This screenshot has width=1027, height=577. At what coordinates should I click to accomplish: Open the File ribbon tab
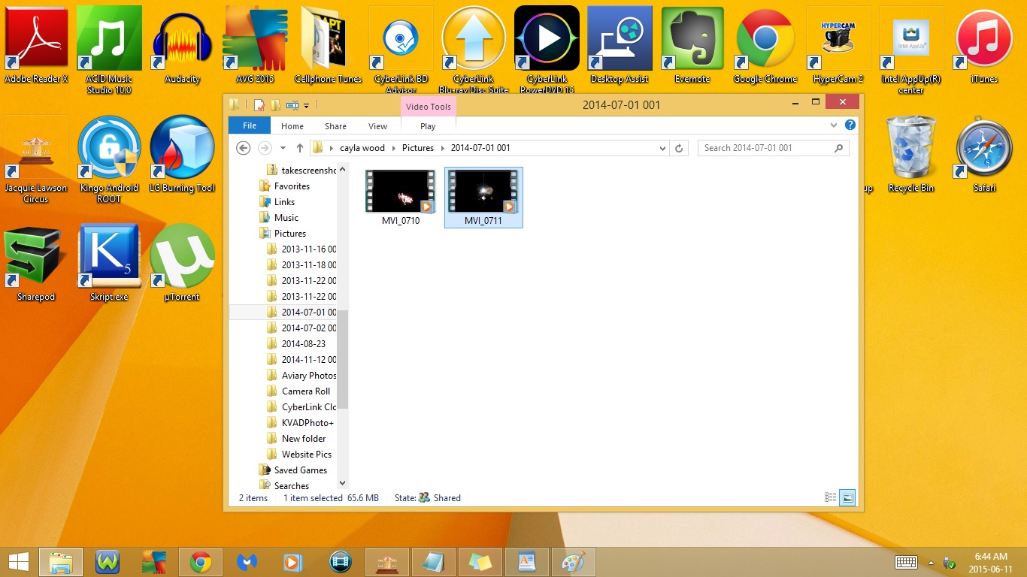pos(250,125)
